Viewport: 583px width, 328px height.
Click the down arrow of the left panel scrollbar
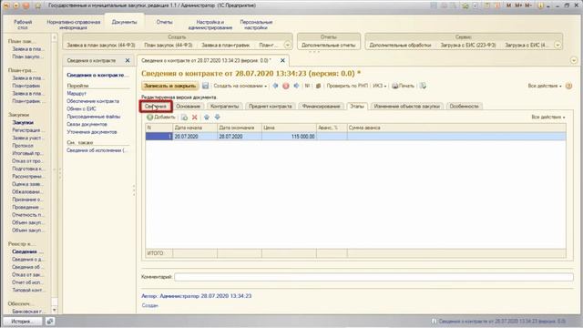click(x=55, y=310)
